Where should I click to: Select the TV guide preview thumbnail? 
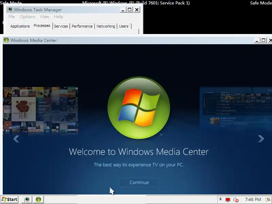tap(236, 108)
